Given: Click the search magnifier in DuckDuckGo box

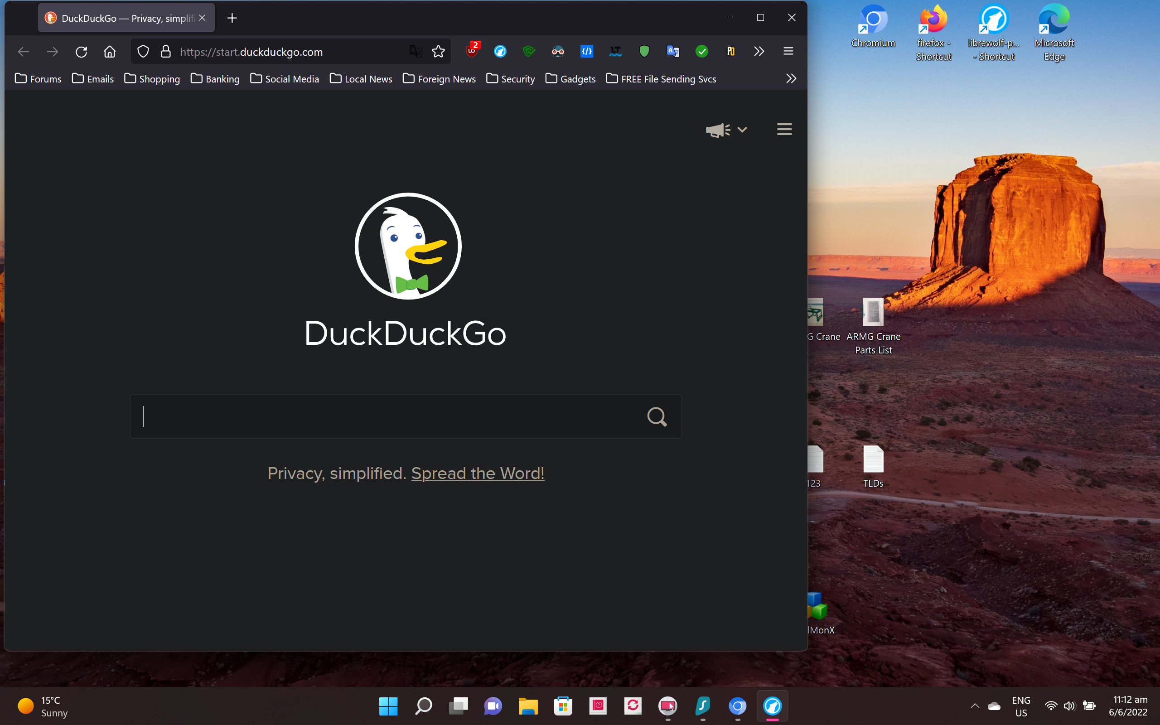Looking at the screenshot, I should 657,417.
